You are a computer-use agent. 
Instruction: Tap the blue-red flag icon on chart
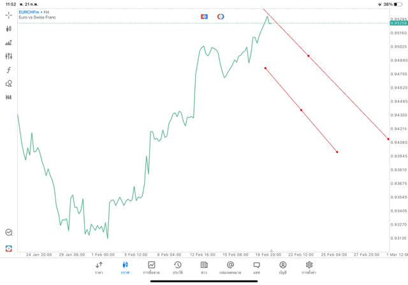click(x=204, y=16)
